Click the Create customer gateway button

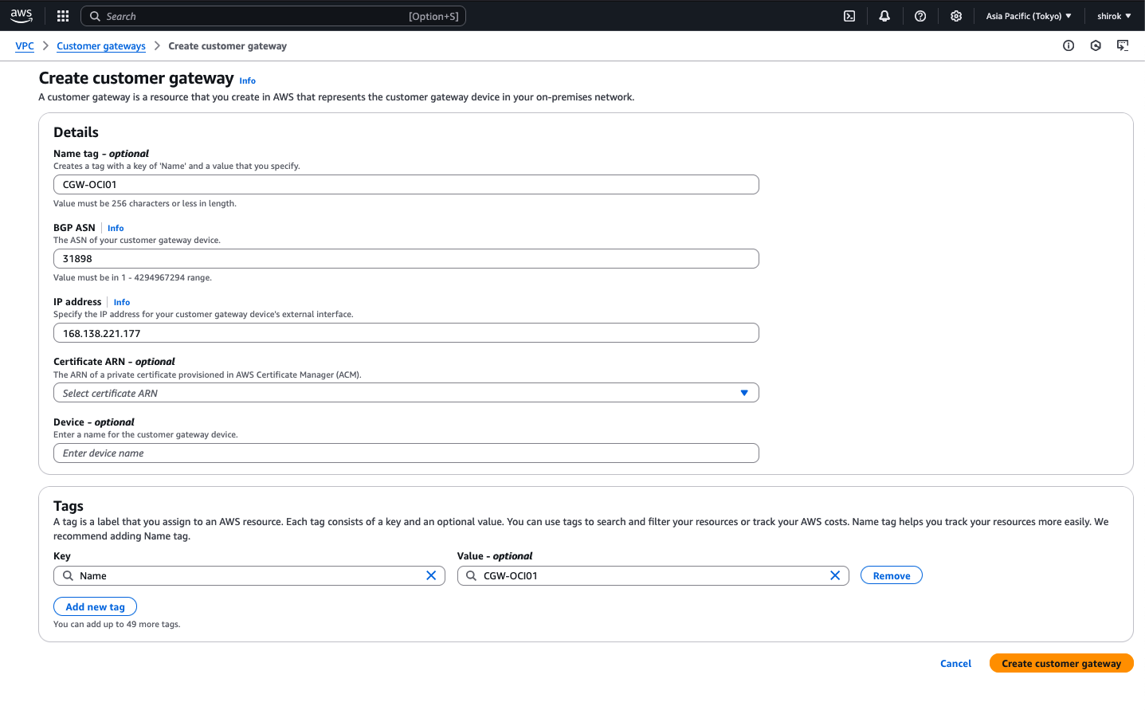coord(1061,663)
